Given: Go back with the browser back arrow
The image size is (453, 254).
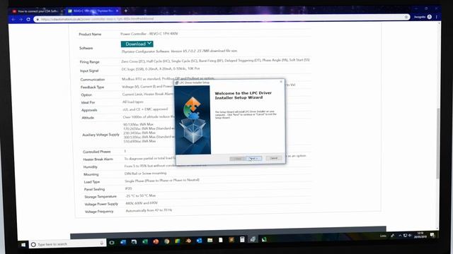Looking at the screenshot, I should [13, 19].
